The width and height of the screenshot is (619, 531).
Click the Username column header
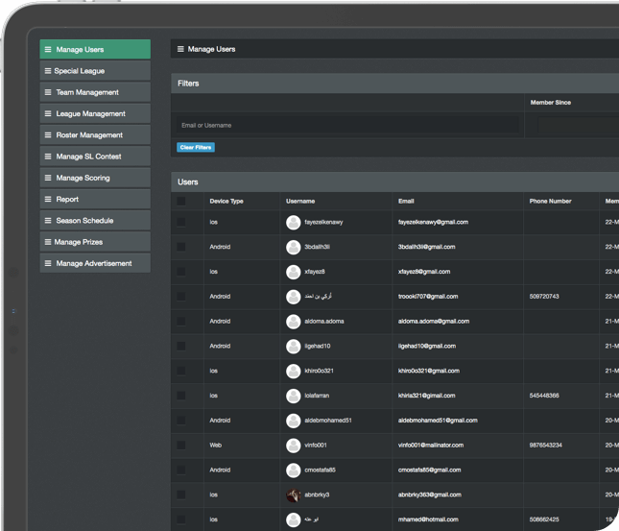300,201
